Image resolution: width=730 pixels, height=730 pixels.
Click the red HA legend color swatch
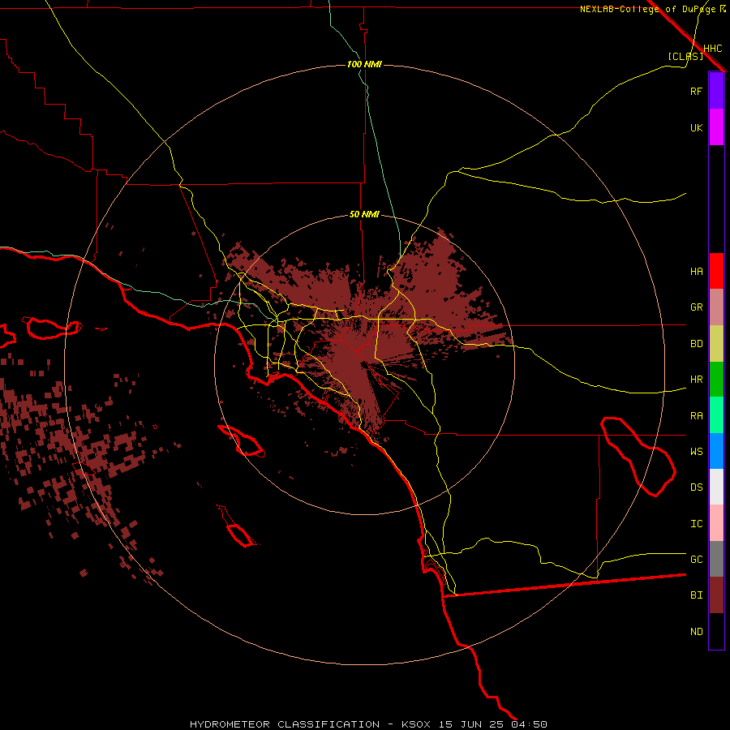(x=716, y=271)
